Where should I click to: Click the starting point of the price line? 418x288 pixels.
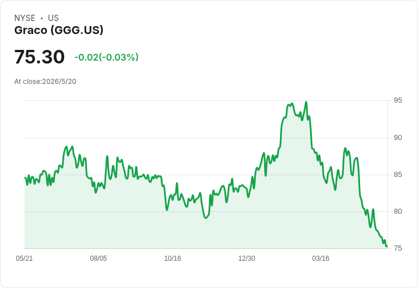[x=25, y=178]
